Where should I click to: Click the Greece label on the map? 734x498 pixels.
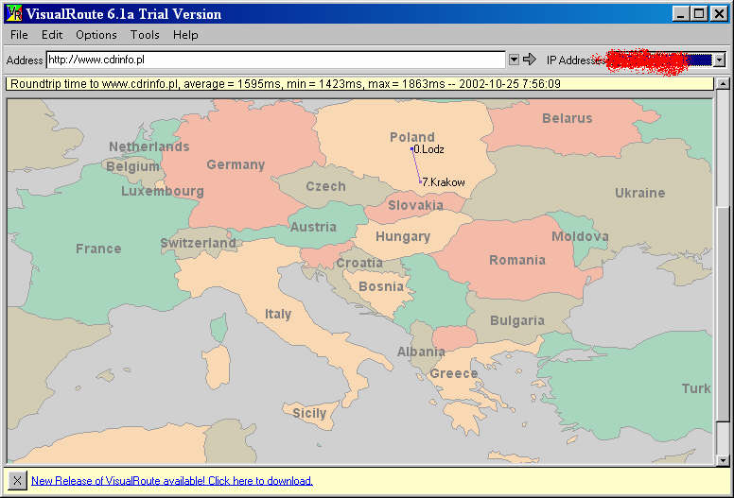pyautogui.click(x=454, y=373)
